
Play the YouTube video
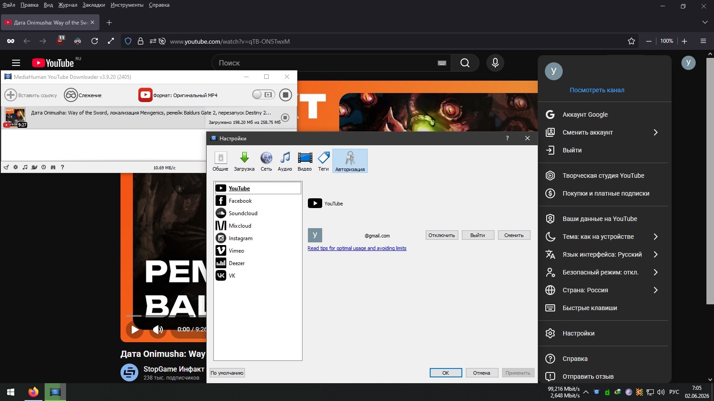pos(135,330)
